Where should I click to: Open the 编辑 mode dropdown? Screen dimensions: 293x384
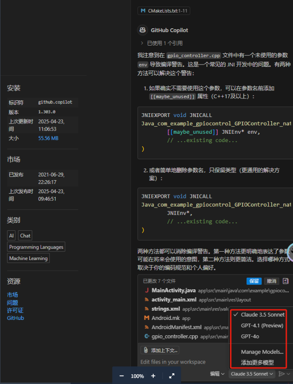tap(217, 374)
